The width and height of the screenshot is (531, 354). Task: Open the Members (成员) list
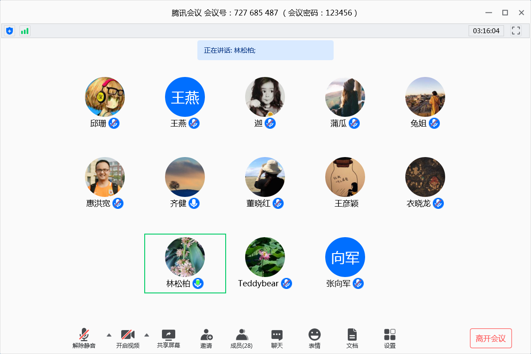coord(242,339)
